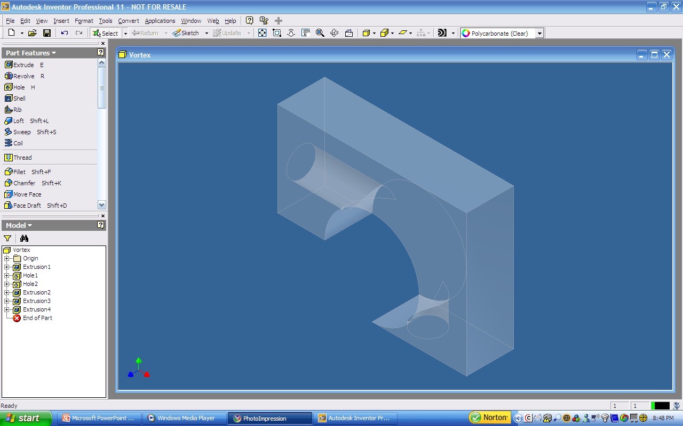
Task: Open the Polycarbonate (Clear) color dropdown
Action: tap(539, 33)
